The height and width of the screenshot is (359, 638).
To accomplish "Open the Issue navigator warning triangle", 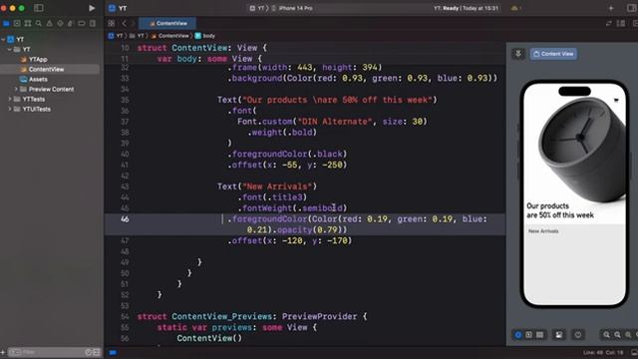I will point(49,24).
